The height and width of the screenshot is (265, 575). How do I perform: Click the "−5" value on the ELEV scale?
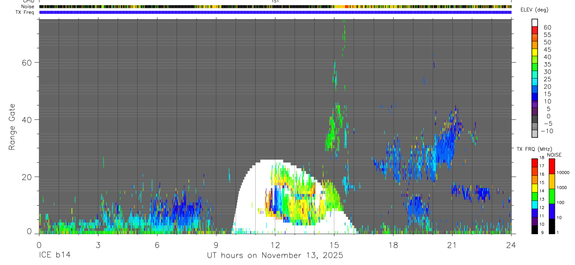coord(547,124)
